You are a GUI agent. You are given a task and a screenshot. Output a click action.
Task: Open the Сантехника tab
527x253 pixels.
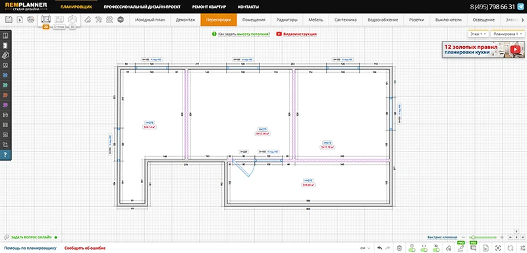pos(345,20)
